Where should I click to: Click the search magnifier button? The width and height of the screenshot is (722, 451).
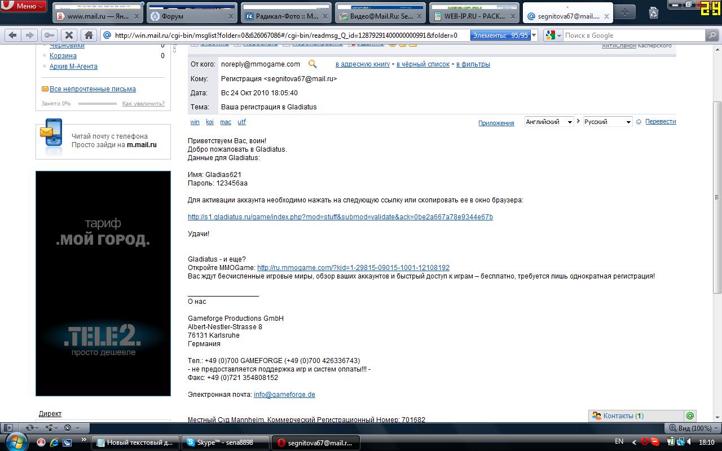[x=712, y=35]
